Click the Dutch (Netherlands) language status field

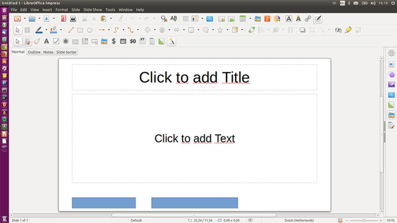click(x=299, y=220)
